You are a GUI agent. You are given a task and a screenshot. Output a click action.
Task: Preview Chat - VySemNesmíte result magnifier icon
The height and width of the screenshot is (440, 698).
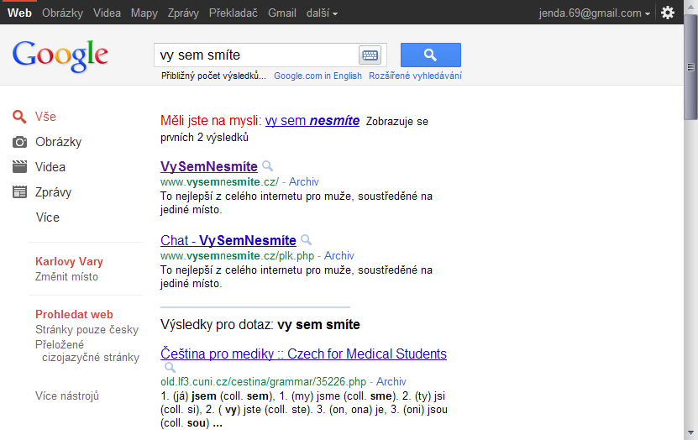307,240
